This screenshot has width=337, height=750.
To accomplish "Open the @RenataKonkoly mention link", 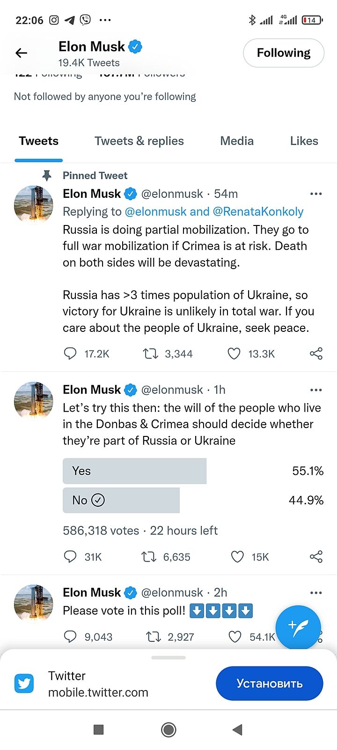I will click(x=258, y=212).
